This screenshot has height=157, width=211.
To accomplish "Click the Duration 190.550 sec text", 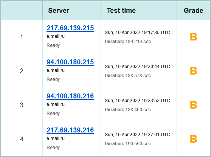I will pyautogui.click(x=128, y=144).
